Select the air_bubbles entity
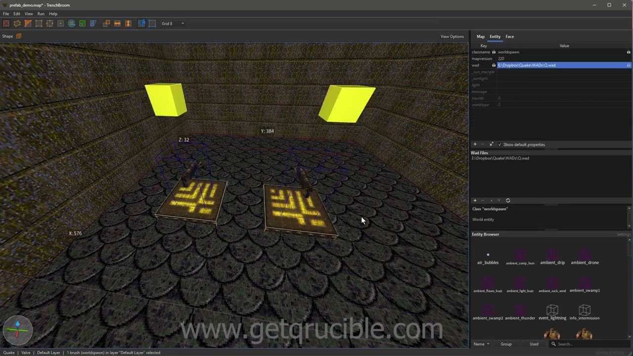The image size is (633, 356). coord(488,257)
